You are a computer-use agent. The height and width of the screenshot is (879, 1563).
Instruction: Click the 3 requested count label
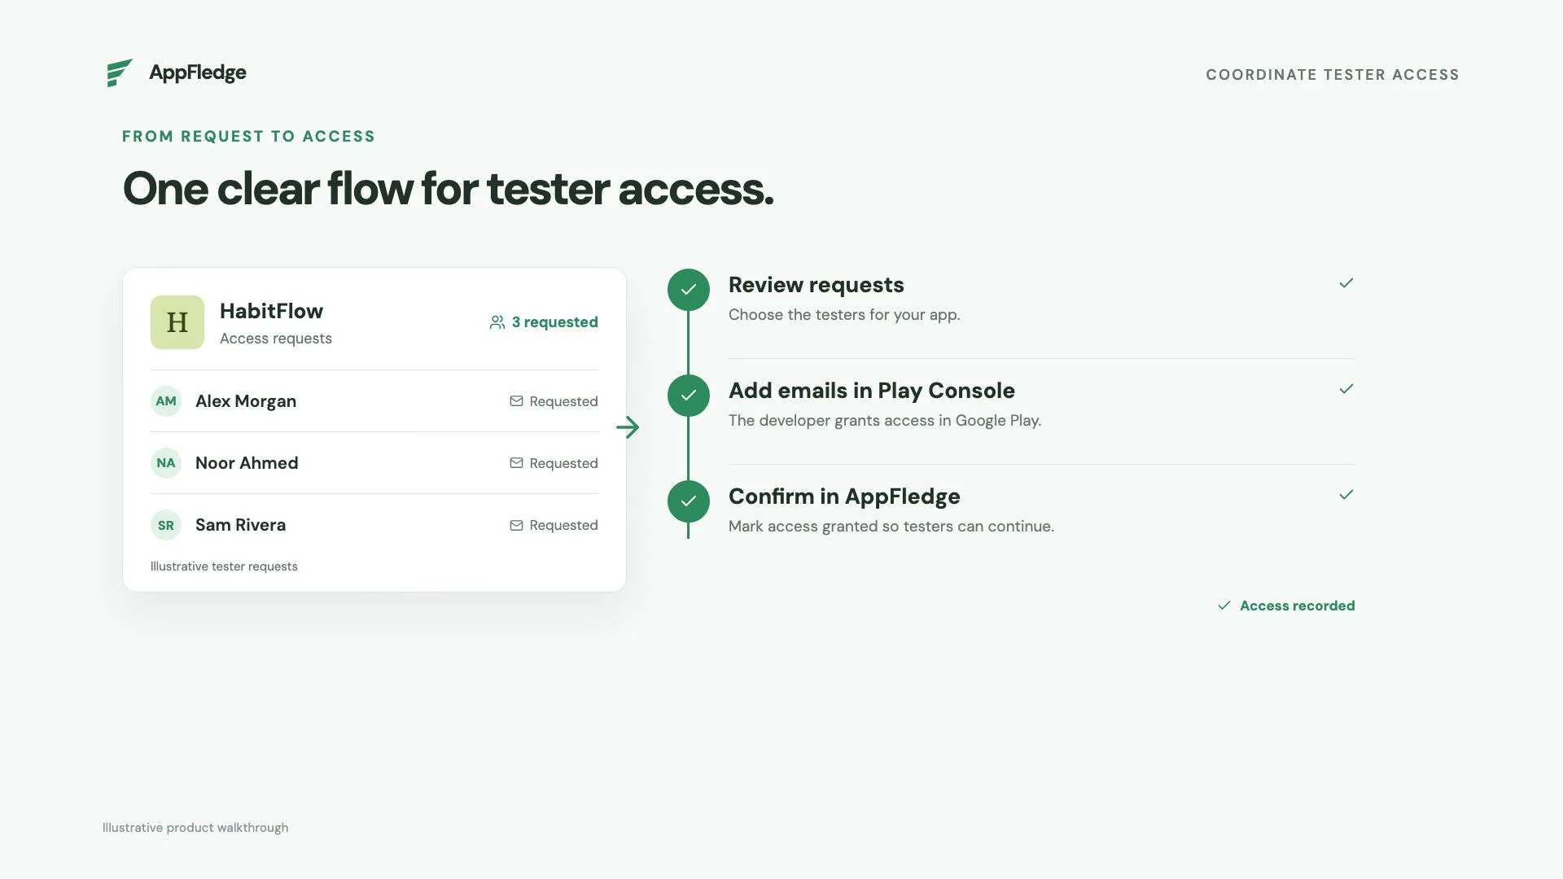pyautogui.click(x=555, y=322)
